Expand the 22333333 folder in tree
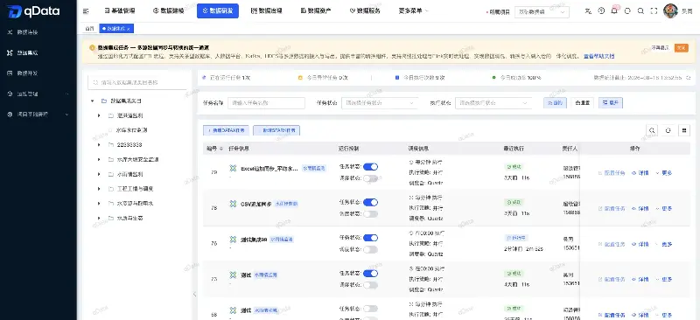Viewport: 700px width, 320px height. [x=99, y=144]
